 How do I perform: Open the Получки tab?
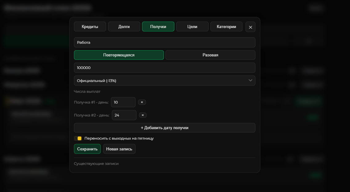pos(158,27)
